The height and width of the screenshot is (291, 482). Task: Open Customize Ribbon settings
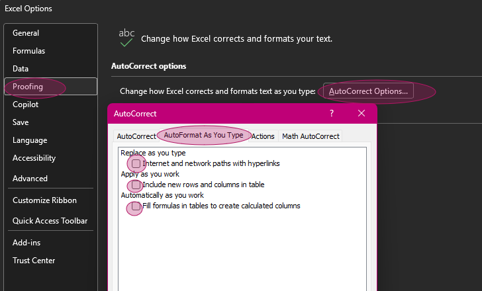[x=51, y=200]
